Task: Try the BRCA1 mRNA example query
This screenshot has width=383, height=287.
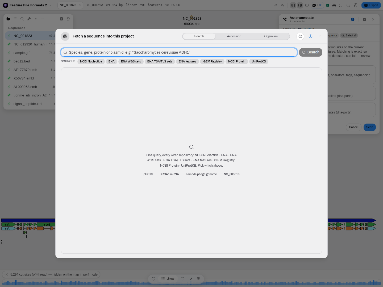Action: pos(169,174)
